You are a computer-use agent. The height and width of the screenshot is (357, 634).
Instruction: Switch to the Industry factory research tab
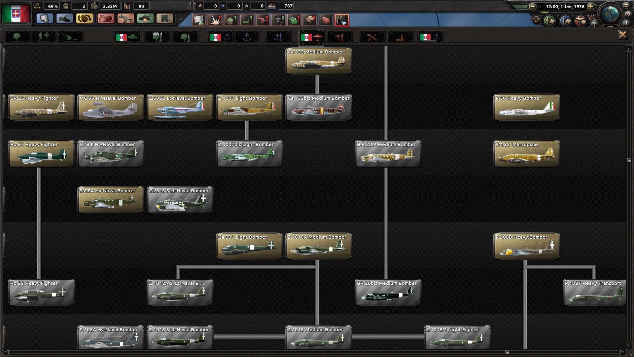pos(400,37)
